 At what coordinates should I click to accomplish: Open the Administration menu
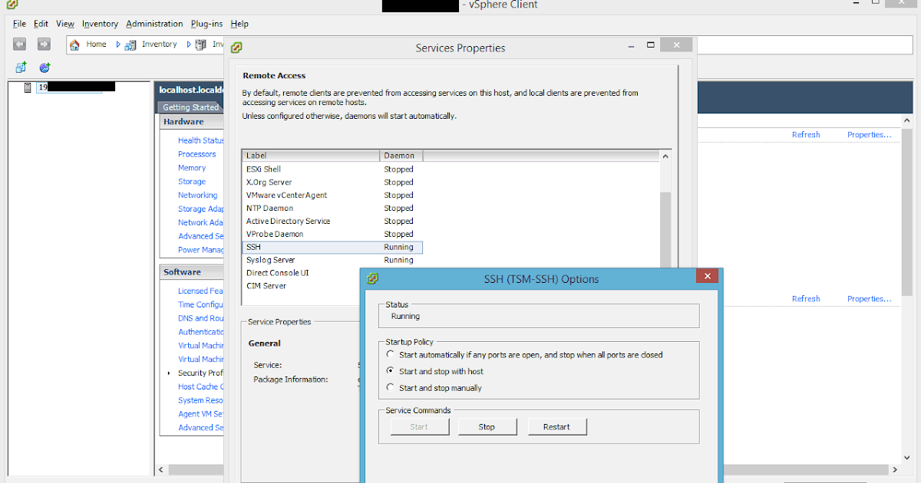154,24
